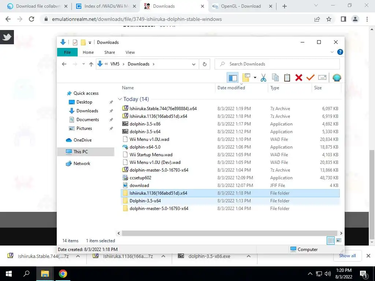
Task: Open new item icon dropdown arrow
Action: point(255,78)
